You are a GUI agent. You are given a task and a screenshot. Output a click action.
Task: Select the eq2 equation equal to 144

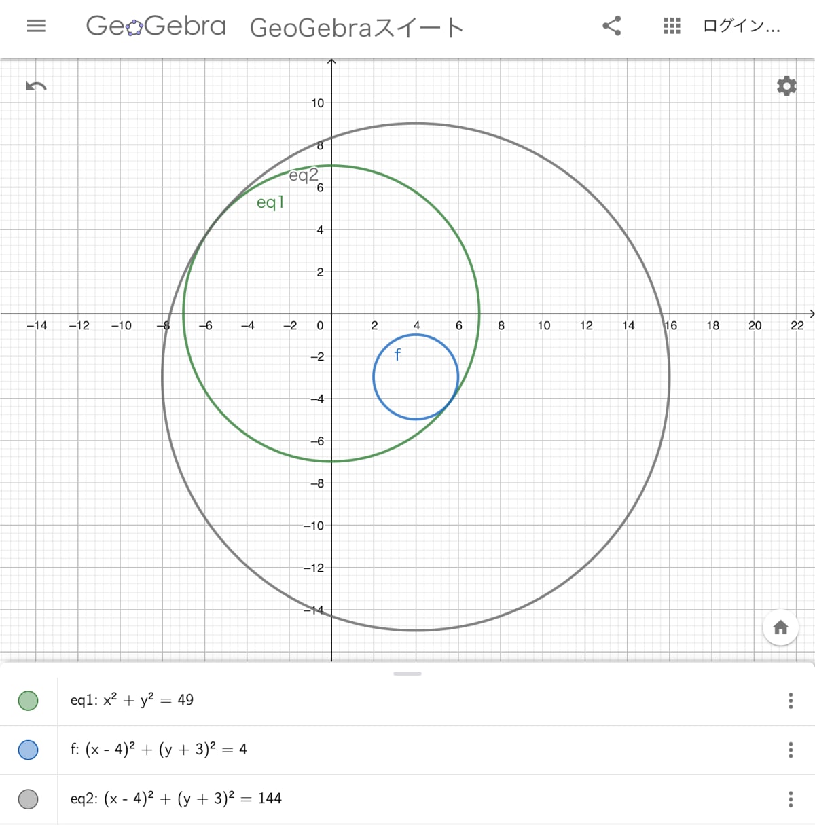coord(176,799)
